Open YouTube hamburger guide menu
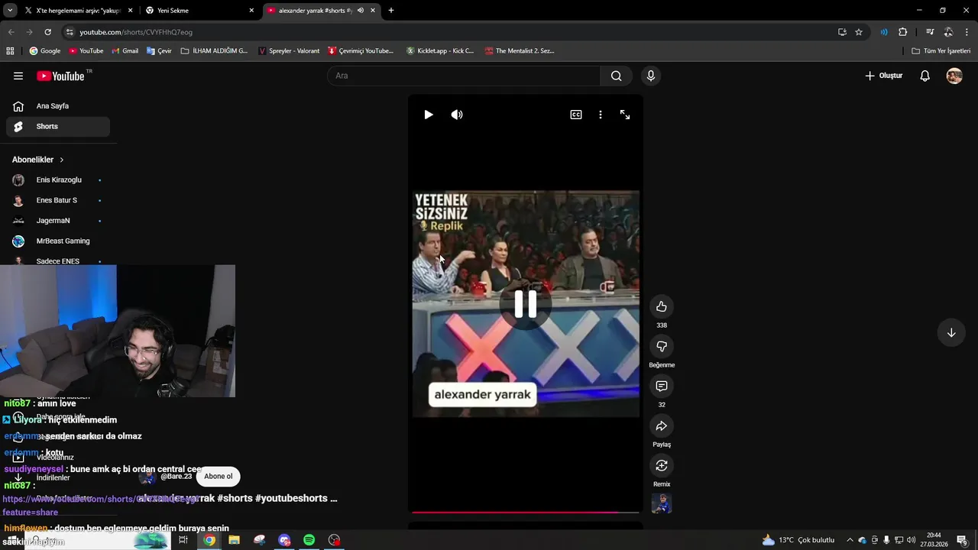The image size is (978, 550). pos(18,76)
